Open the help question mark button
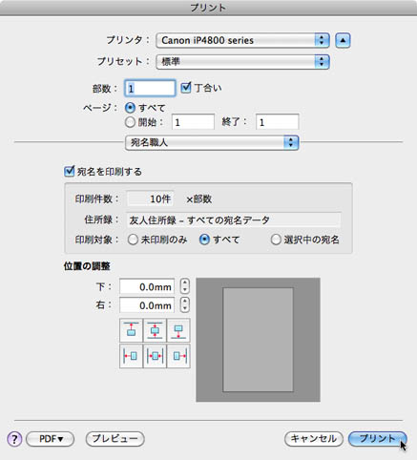Screen dimensions: 417x460 [14, 439]
